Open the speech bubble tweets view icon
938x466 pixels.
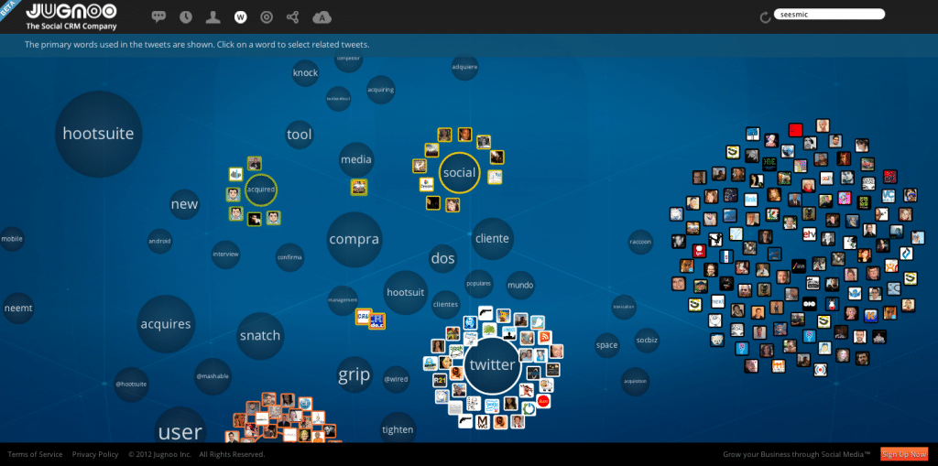click(x=158, y=16)
